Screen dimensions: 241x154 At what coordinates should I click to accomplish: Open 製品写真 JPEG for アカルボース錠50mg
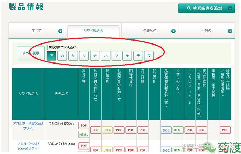click(x=107, y=130)
